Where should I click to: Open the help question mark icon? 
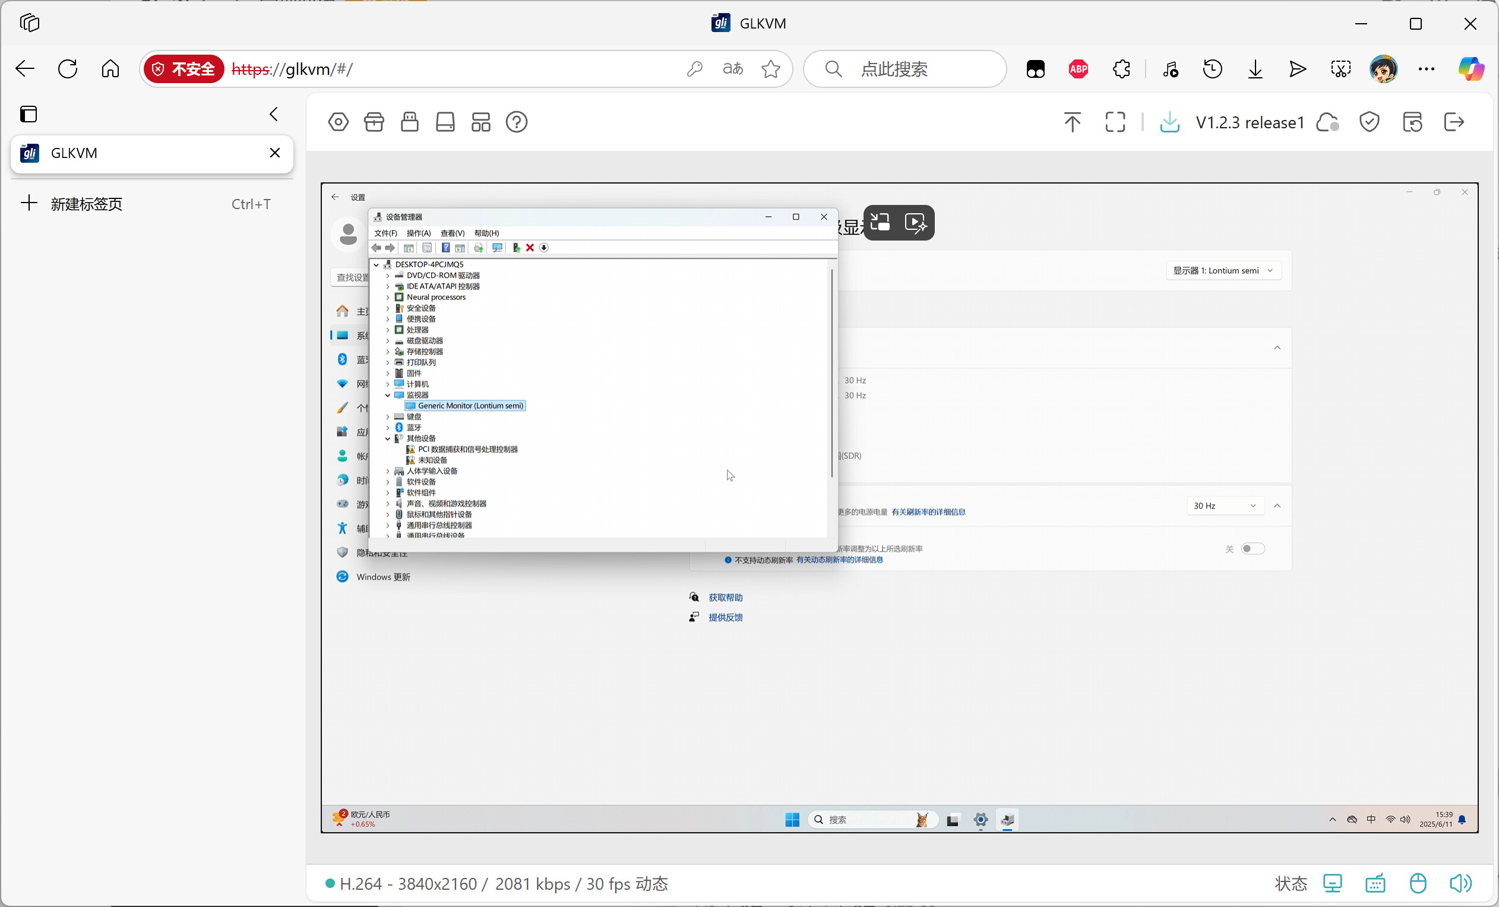[517, 122]
